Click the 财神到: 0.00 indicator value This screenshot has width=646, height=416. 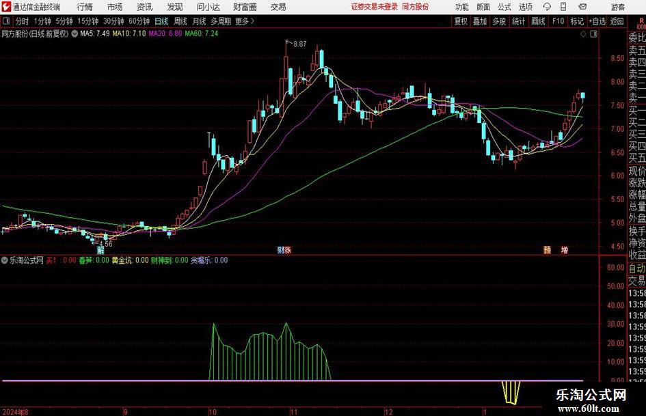click(x=170, y=260)
